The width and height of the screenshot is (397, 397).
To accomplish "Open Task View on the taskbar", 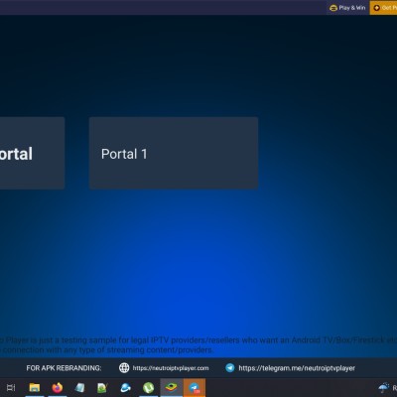I will (x=11, y=387).
